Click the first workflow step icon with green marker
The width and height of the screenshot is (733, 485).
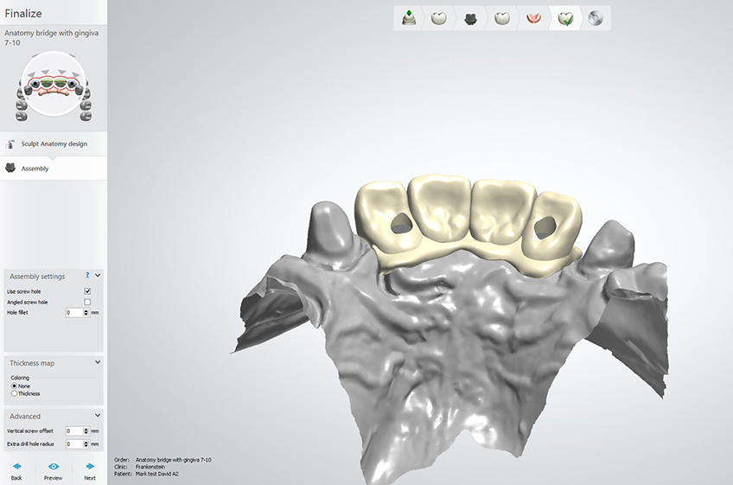tap(408, 18)
